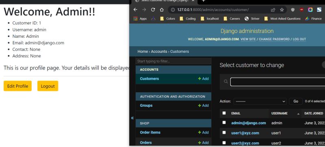The width and height of the screenshot is (325, 147).
Task: Add a new customer from the sidebar
Action: point(204,79)
